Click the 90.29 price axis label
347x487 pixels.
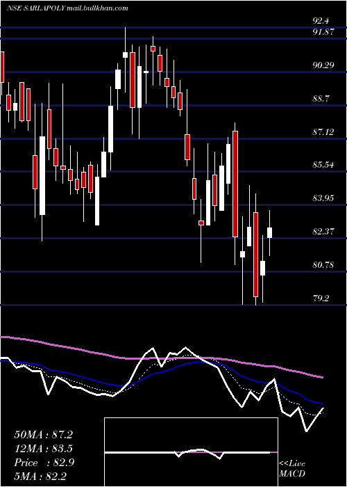pyautogui.click(x=323, y=65)
